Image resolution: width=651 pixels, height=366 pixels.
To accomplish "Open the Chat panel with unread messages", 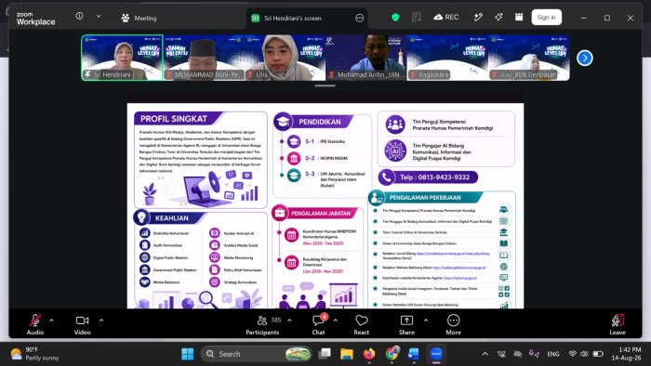I will 318,324.
